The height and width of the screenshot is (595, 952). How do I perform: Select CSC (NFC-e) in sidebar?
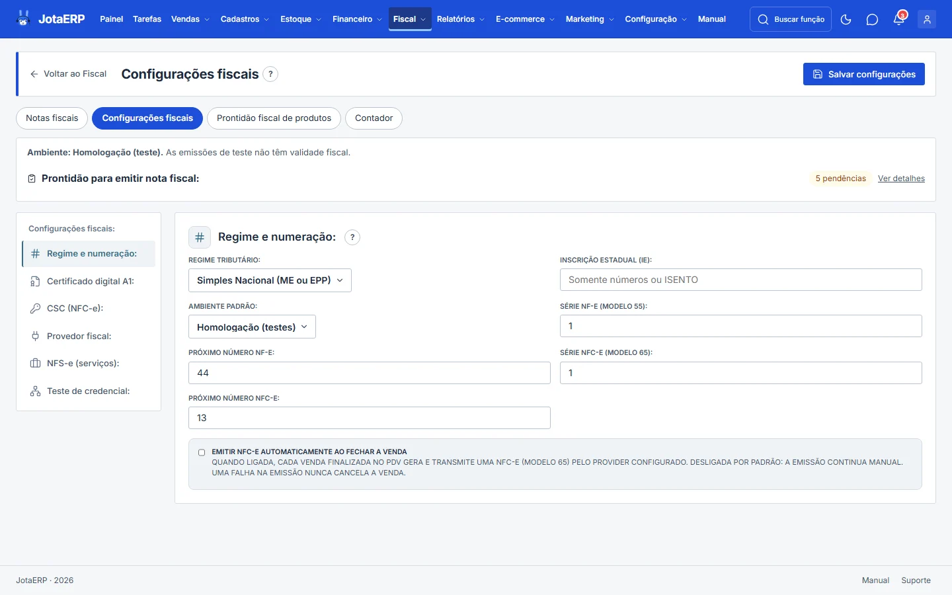[x=89, y=309]
